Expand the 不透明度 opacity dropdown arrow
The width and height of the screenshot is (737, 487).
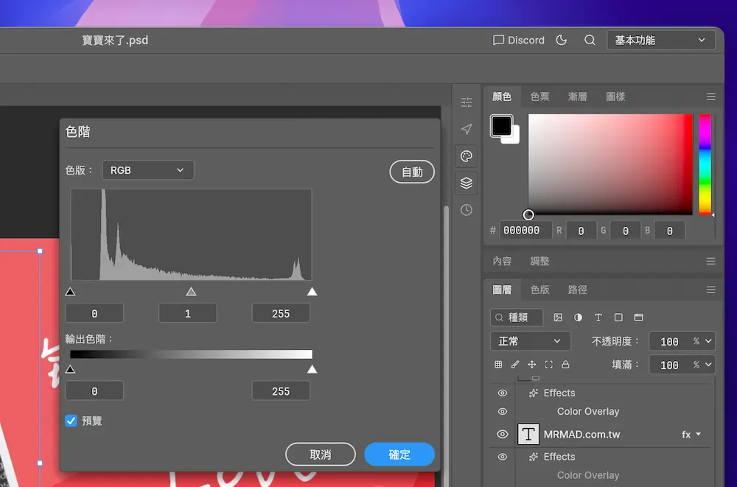708,341
